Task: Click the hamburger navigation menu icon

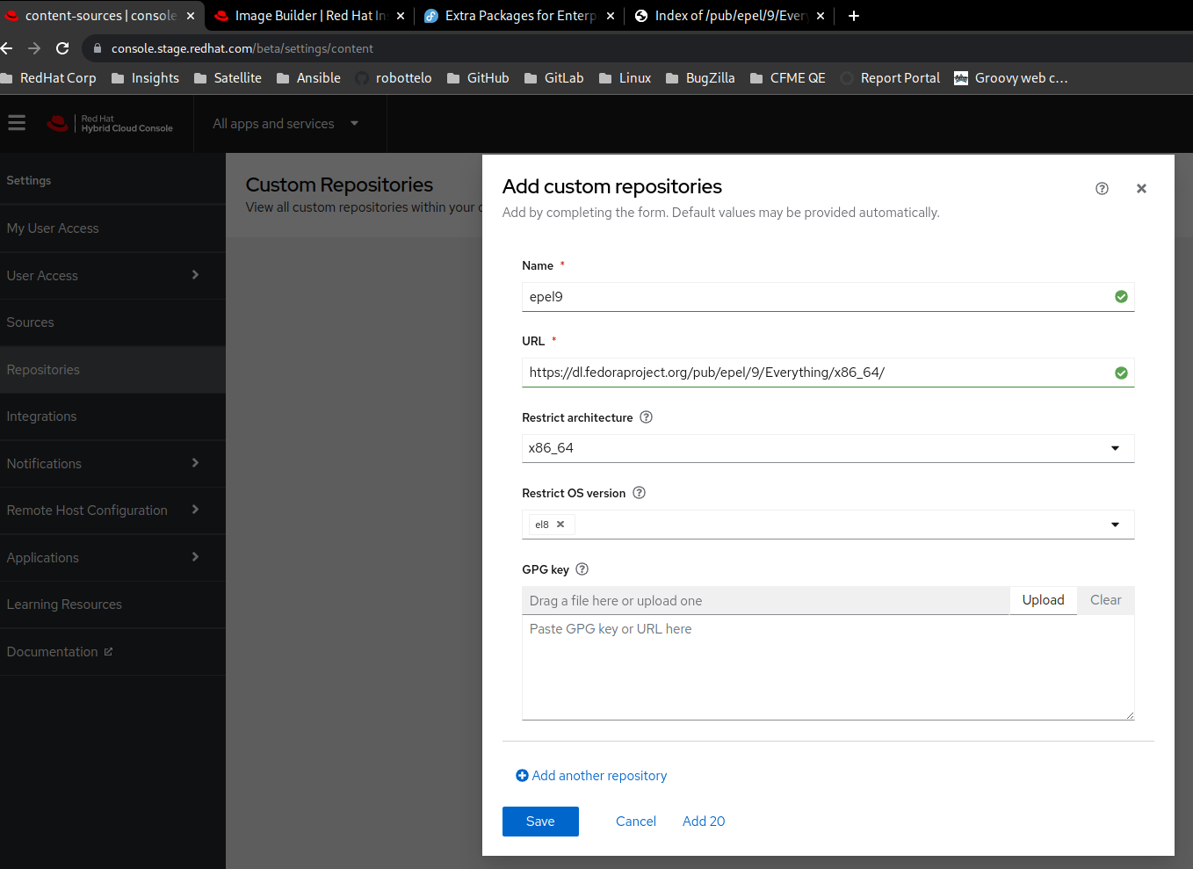Action: (17, 123)
